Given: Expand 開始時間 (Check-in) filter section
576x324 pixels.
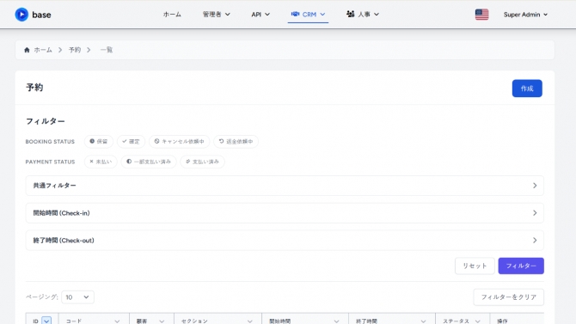Looking at the screenshot, I should pos(285,213).
